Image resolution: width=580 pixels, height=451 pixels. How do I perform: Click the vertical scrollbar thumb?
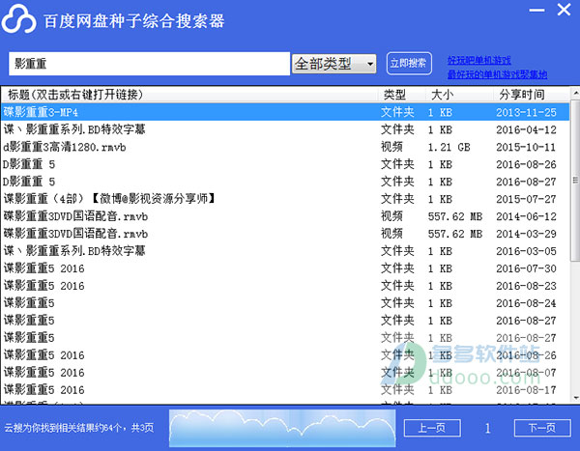(575, 180)
